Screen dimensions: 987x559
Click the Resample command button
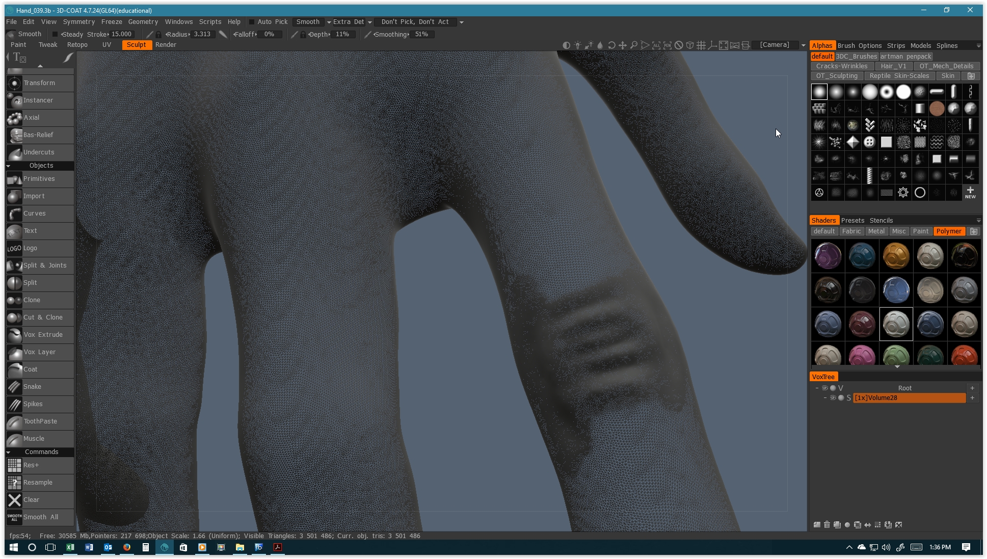[x=38, y=482]
